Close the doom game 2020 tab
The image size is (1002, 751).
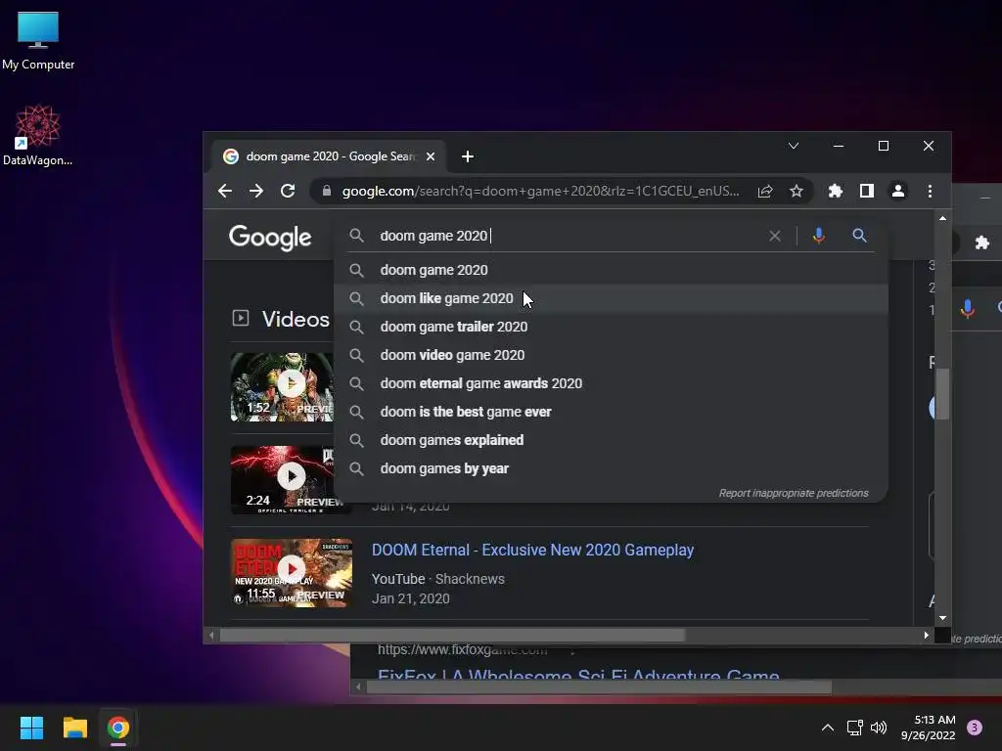click(x=431, y=156)
